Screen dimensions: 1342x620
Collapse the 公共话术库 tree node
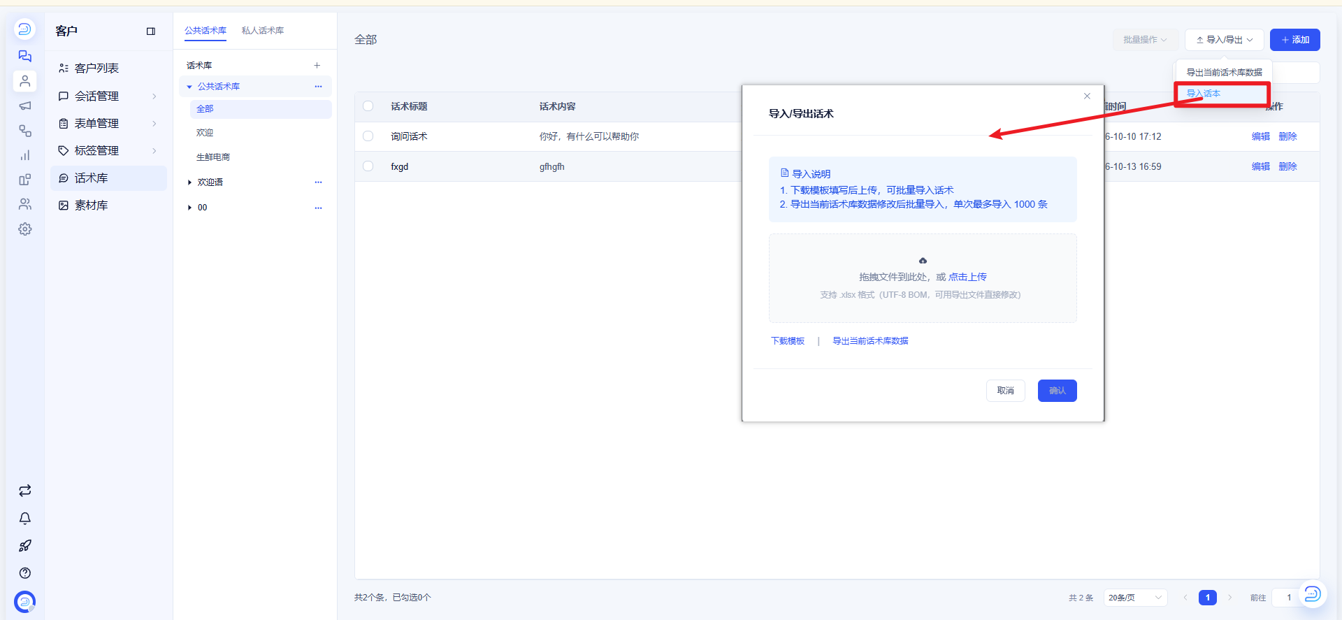click(x=189, y=87)
